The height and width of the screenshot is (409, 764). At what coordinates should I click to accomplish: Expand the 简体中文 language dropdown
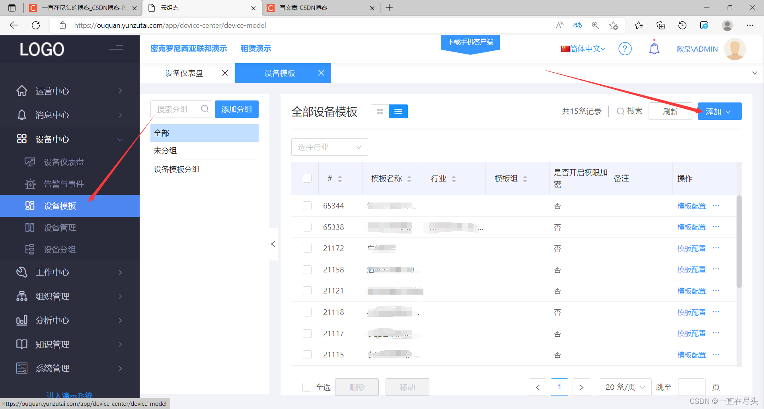pos(583,48)
